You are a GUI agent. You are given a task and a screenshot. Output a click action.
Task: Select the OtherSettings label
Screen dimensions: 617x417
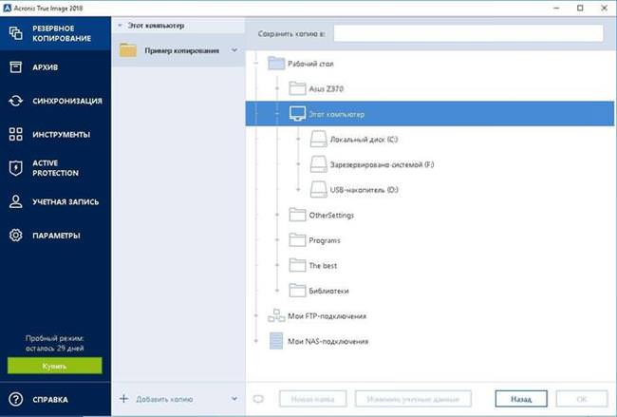click(331, 215)
